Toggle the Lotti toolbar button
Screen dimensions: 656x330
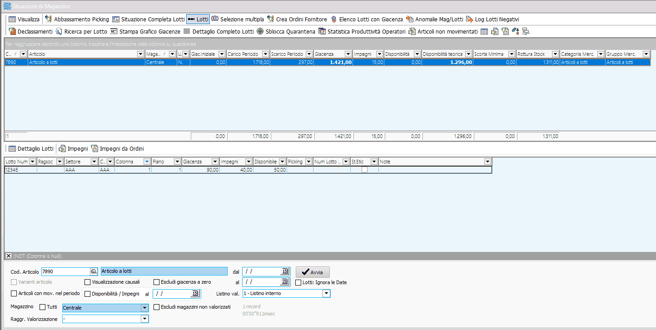click(x=198, y=20)
